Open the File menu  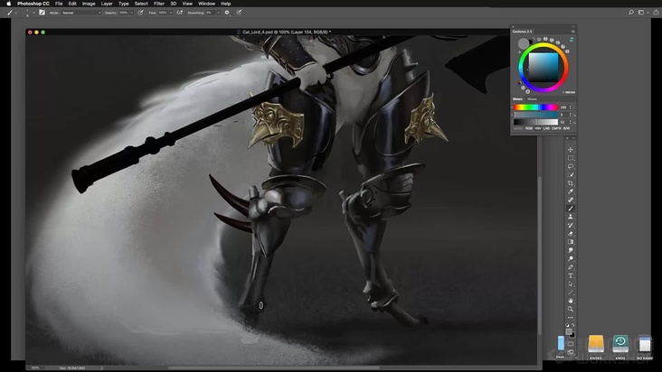pyautogui.click(x=59, y=4)
